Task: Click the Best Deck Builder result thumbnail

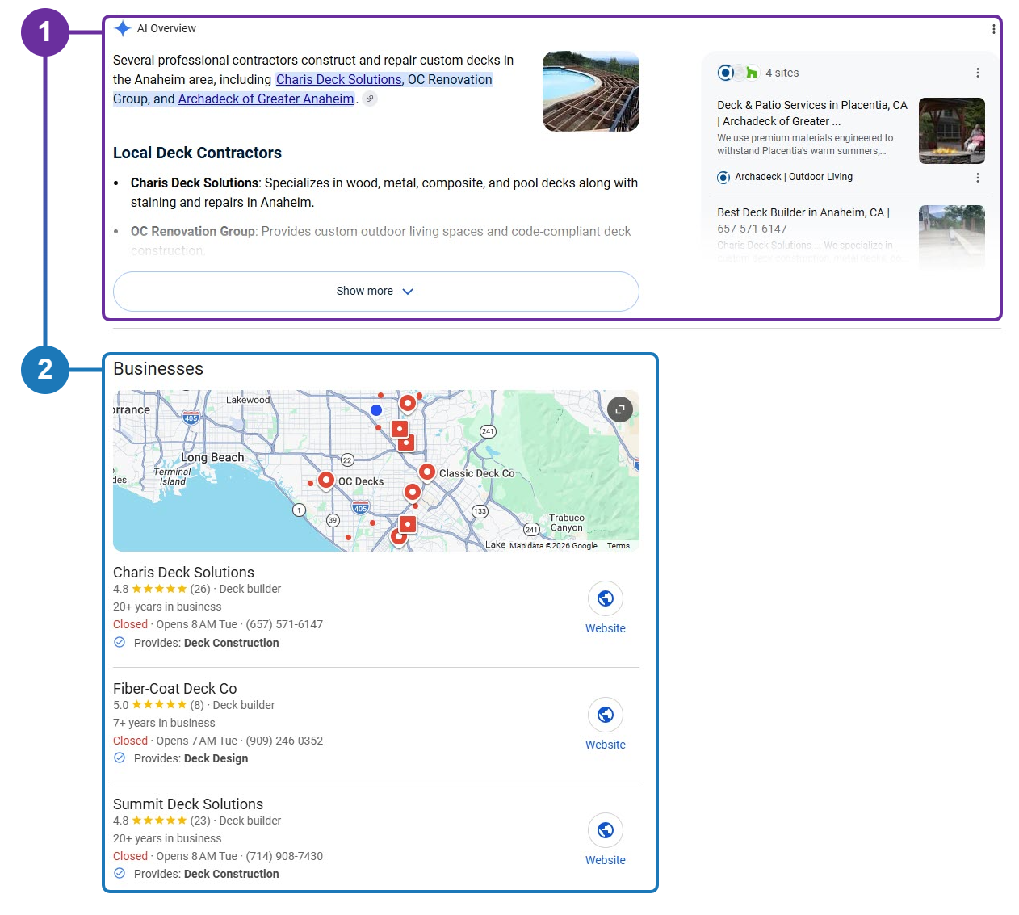Action: [952, 236]
